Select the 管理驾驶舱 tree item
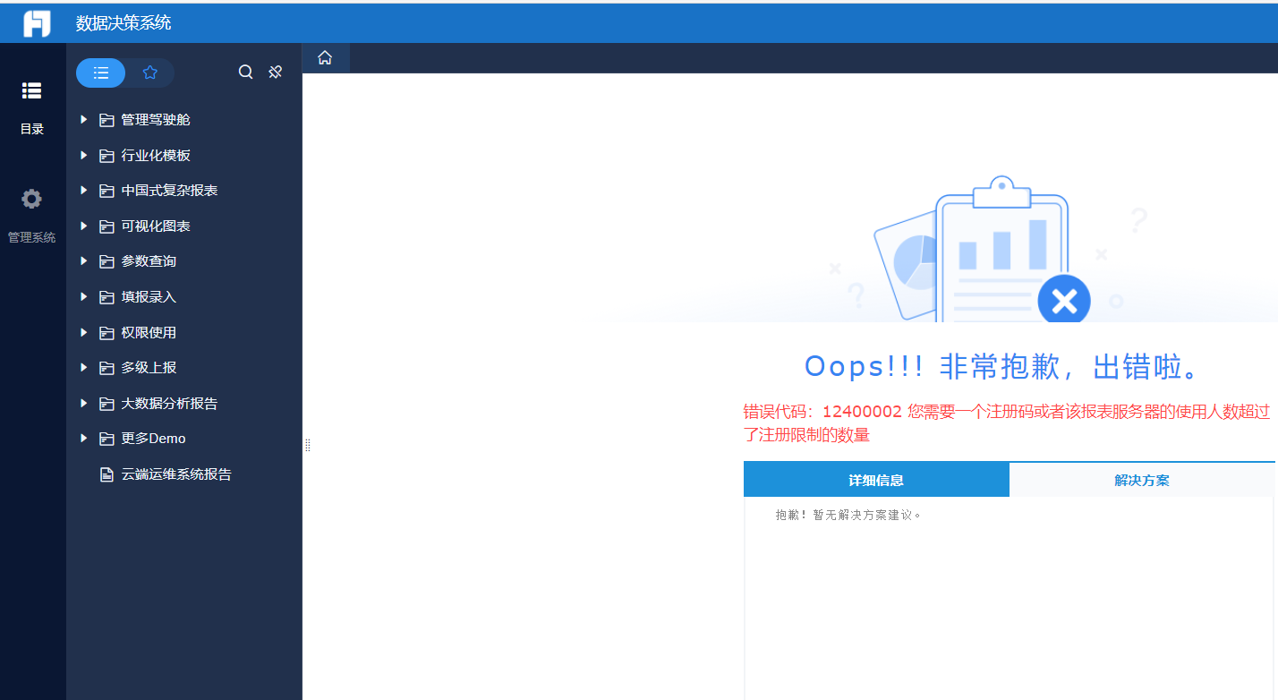The height and width of the screenshot is (700, 1278). pos(156,120)
